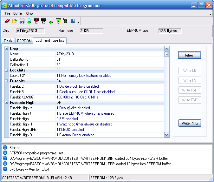Click the identify chip question mark icon
This screenshot has height=182, width=214.
(29, 21)
